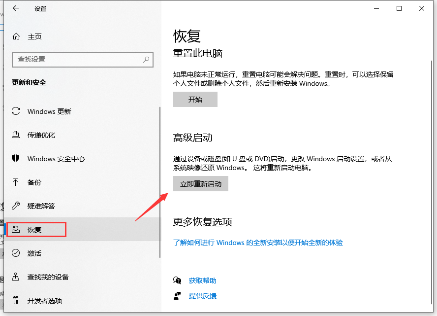Click the 传递优化 icon

(16, 135)
